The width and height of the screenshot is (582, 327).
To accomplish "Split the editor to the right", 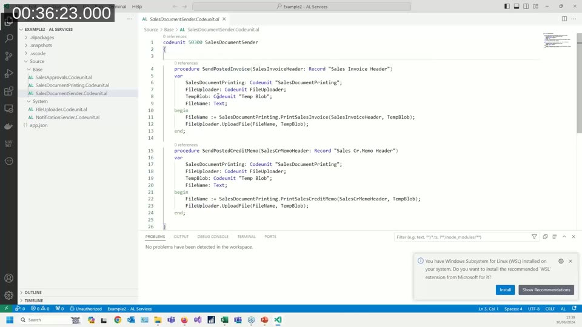I will [564, 19].
